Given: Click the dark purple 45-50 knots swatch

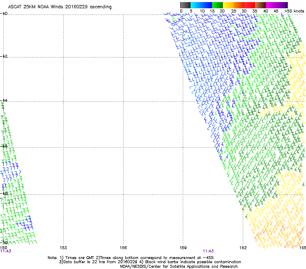Looking at the screenshot, I should [x=282, y=5].
